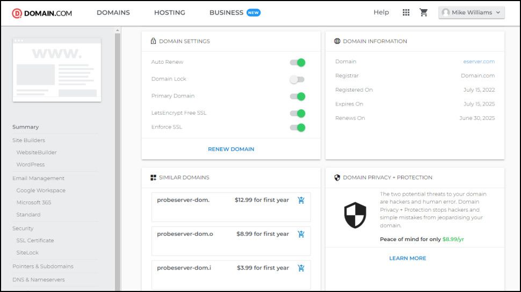Open the BUSINESS menu

tap(226, 13)
